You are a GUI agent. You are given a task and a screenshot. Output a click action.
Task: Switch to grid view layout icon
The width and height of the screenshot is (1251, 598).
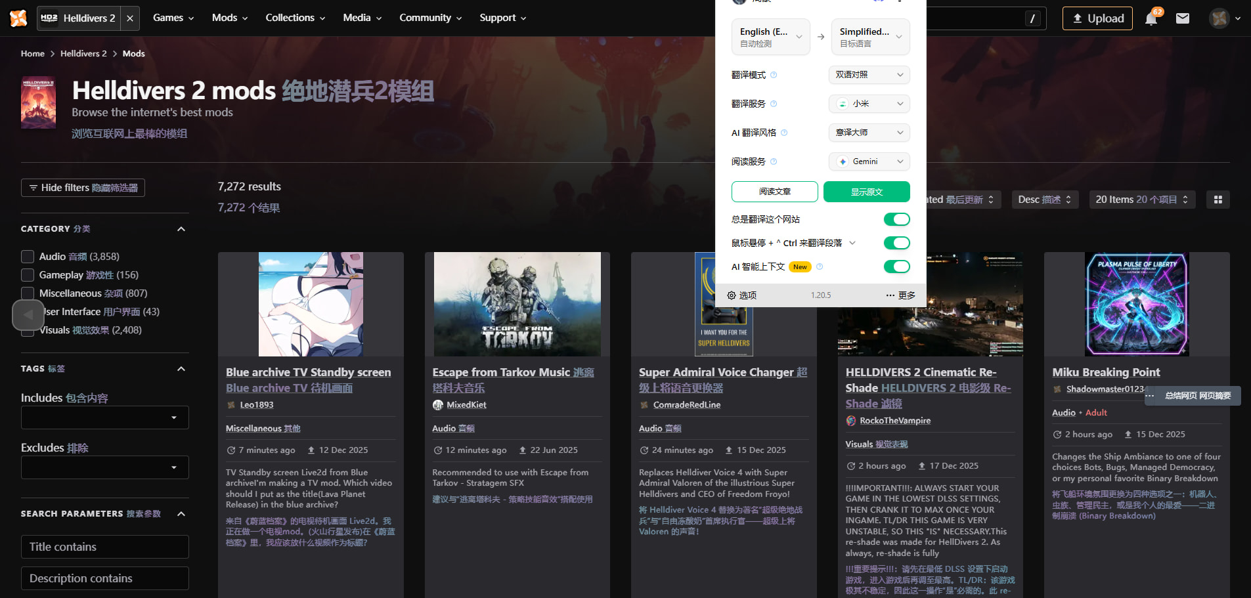click(x=1218, y=200)
